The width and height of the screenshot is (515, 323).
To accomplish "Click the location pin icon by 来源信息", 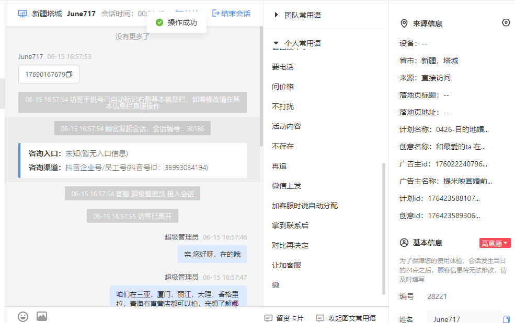I will (404, 23).
